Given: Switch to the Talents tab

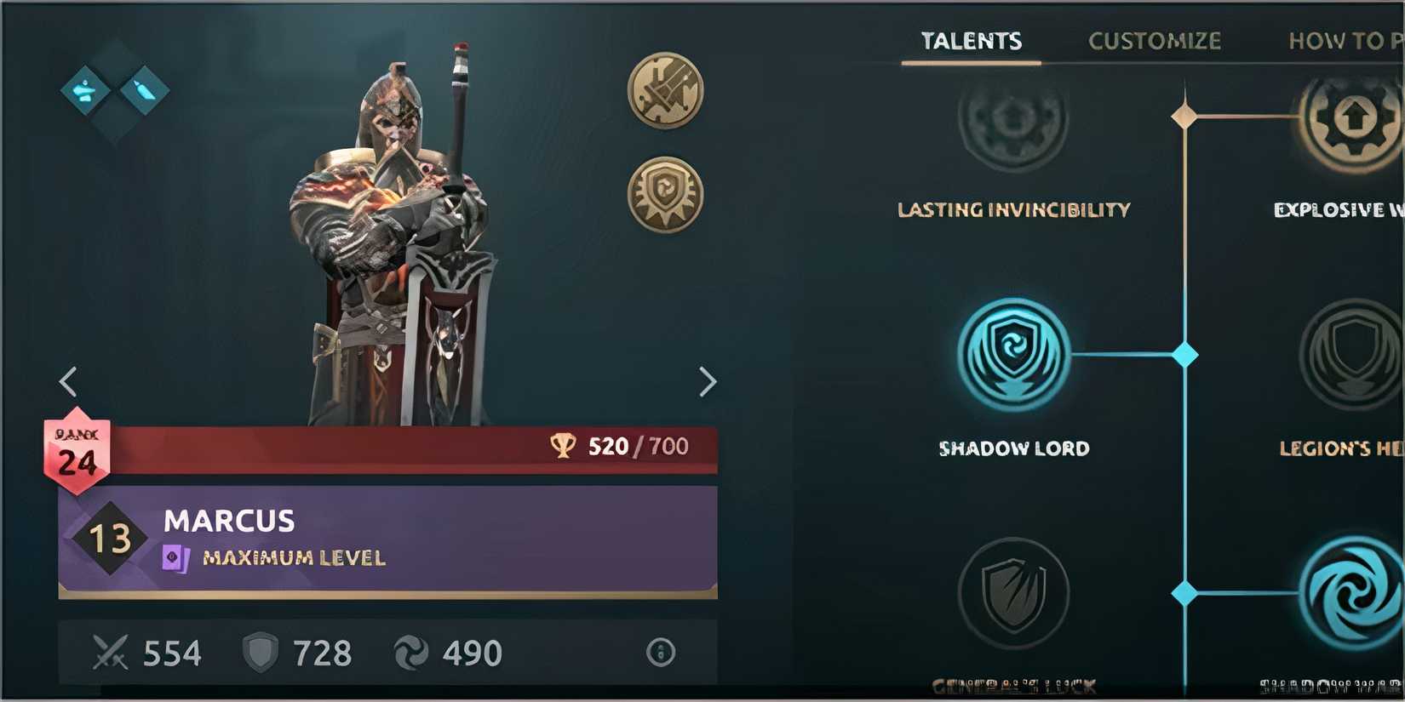Looking at the screenshot, I should click(x=971, y=41).
